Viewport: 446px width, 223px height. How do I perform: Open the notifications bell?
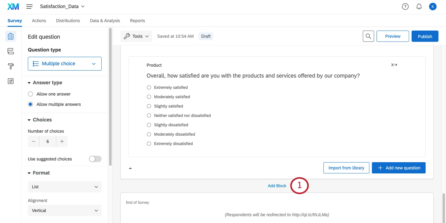pyautogui.click(x=419, y=7)
